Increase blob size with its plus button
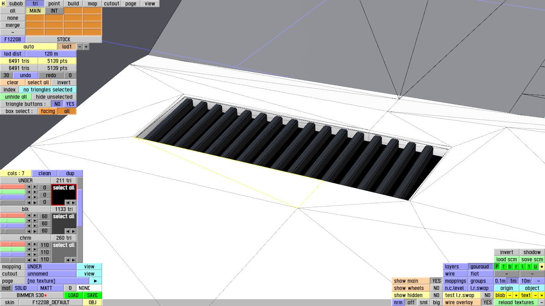Screen dimensions: 545x306 tap(516, 295)
